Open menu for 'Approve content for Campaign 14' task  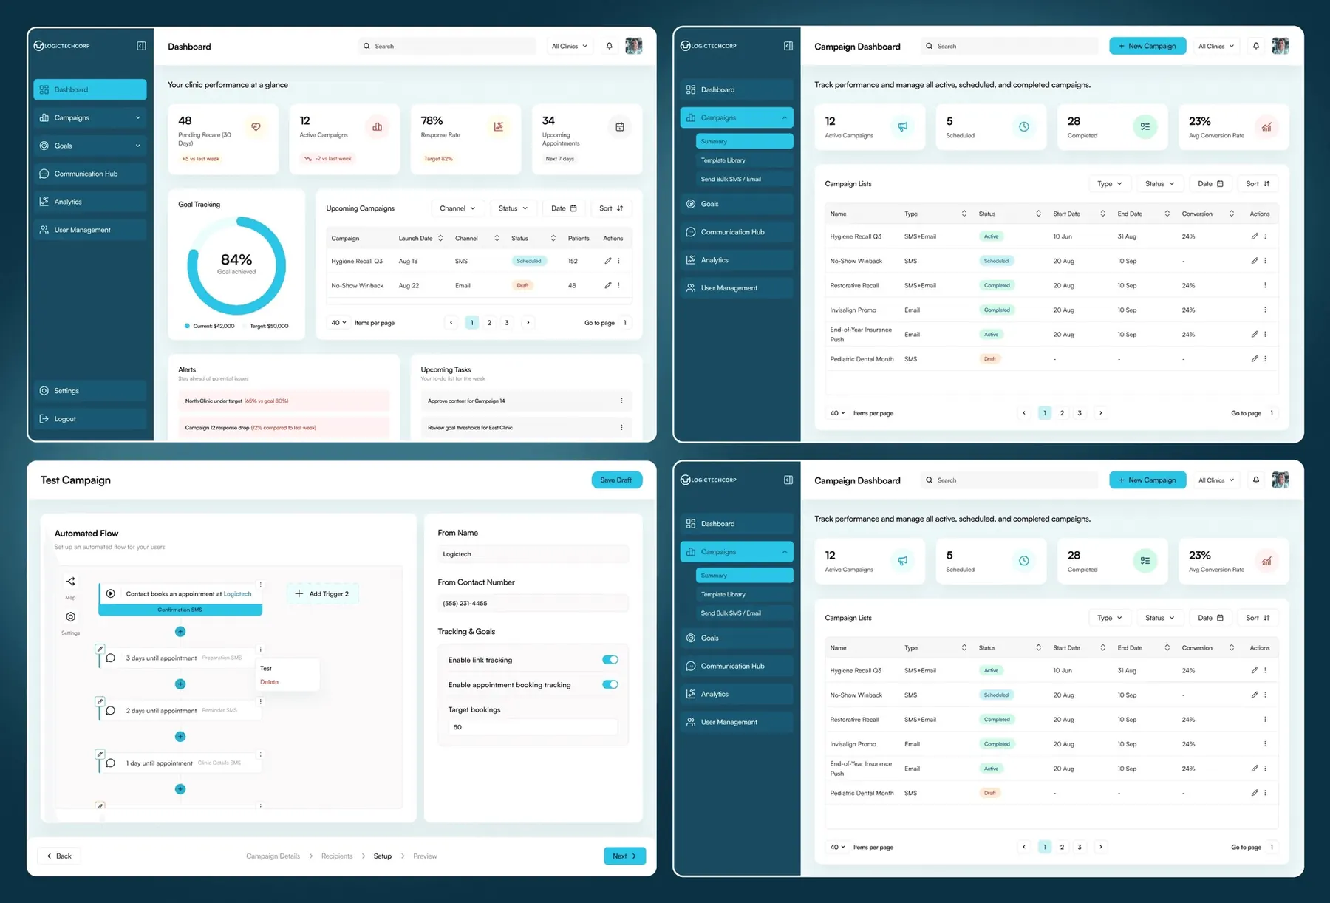[621, 401]
